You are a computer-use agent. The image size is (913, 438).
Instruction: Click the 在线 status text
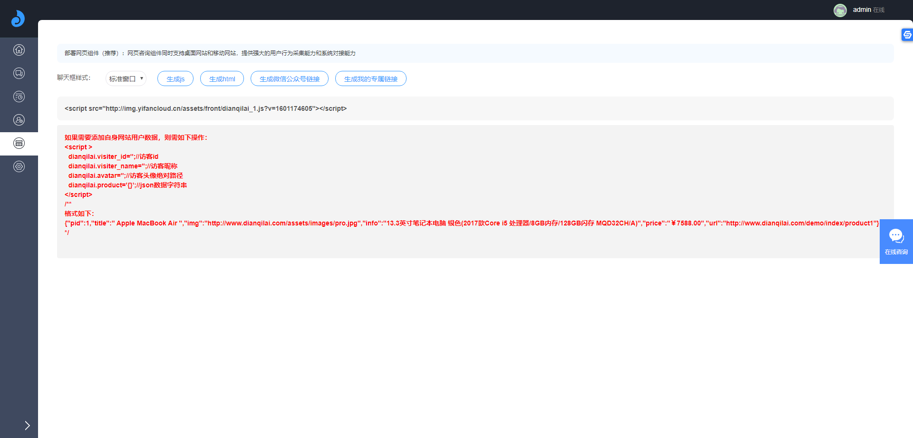879,10
